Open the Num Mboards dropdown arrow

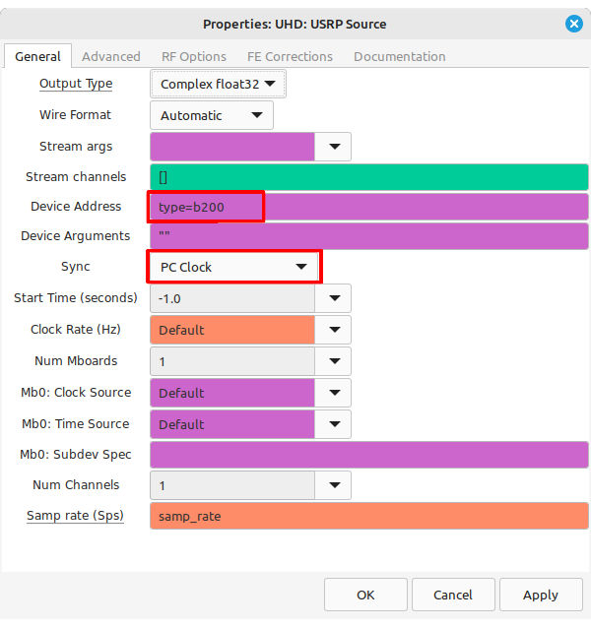coord(333,361)
